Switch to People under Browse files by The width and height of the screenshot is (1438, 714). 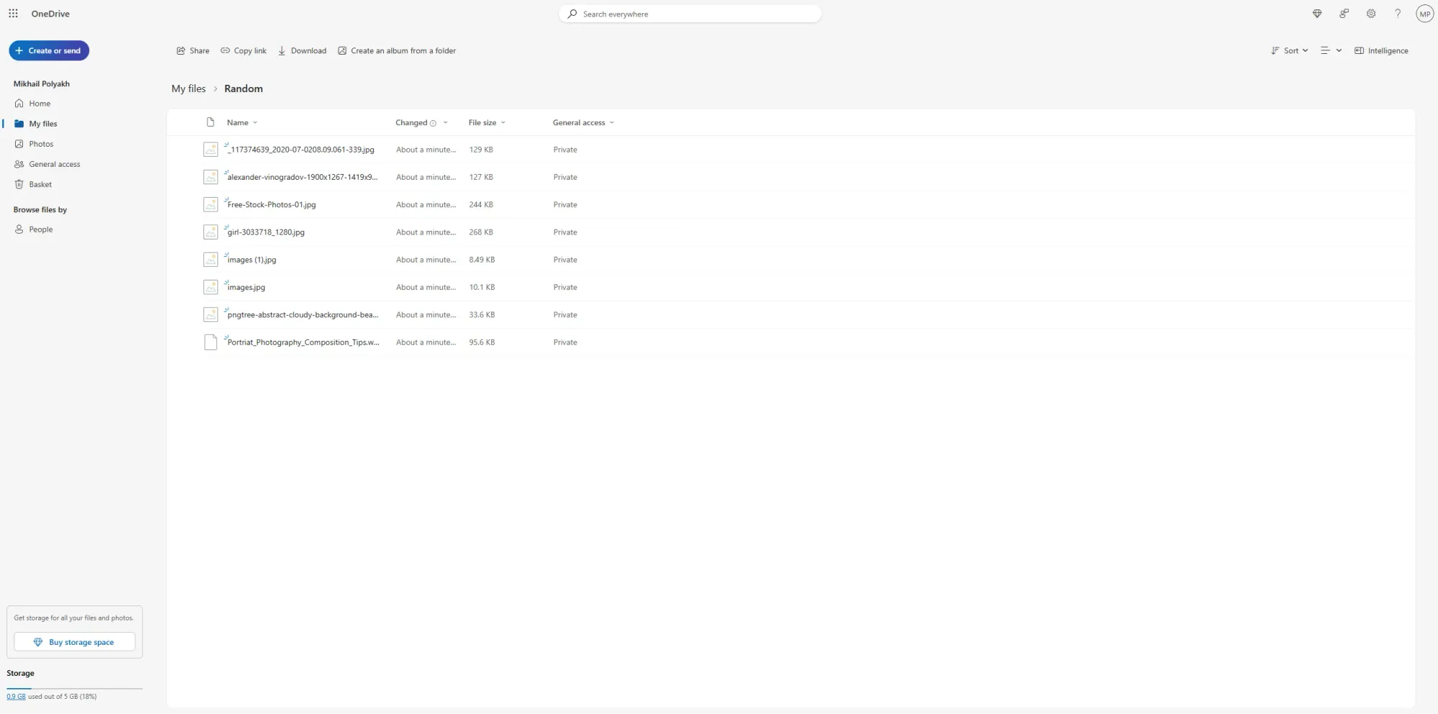[x=40, y=229]
